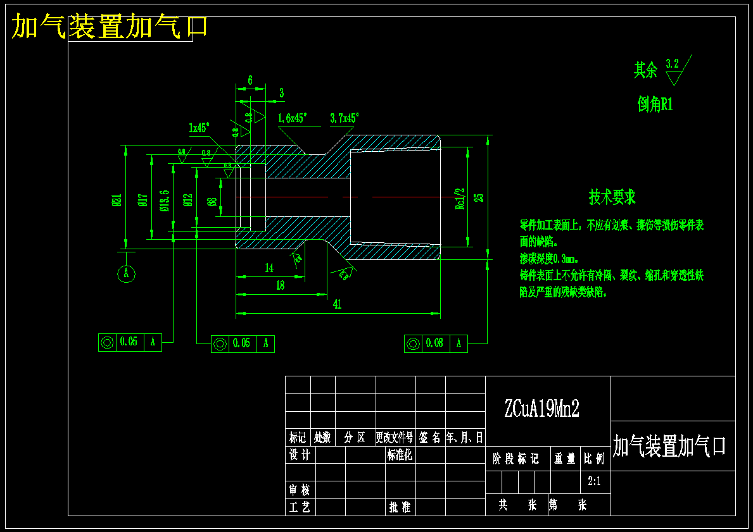Select the 渗碳深度0.3mm requirement line
This screenshot has width=753, height=532.
click(x=549, y=259)
